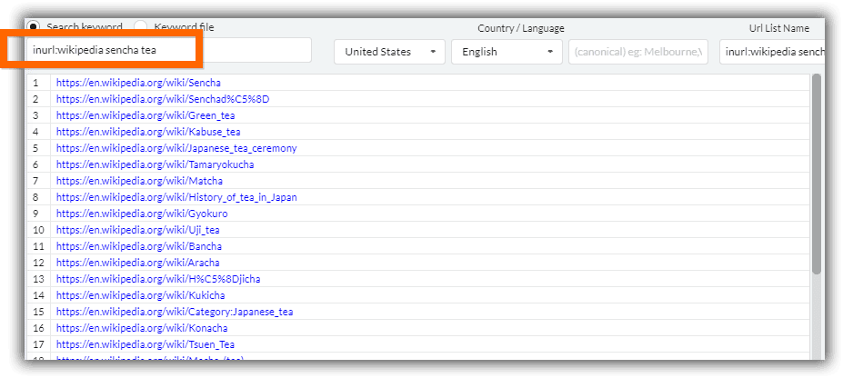Click the search keyword input field

(x=169, y=51)
